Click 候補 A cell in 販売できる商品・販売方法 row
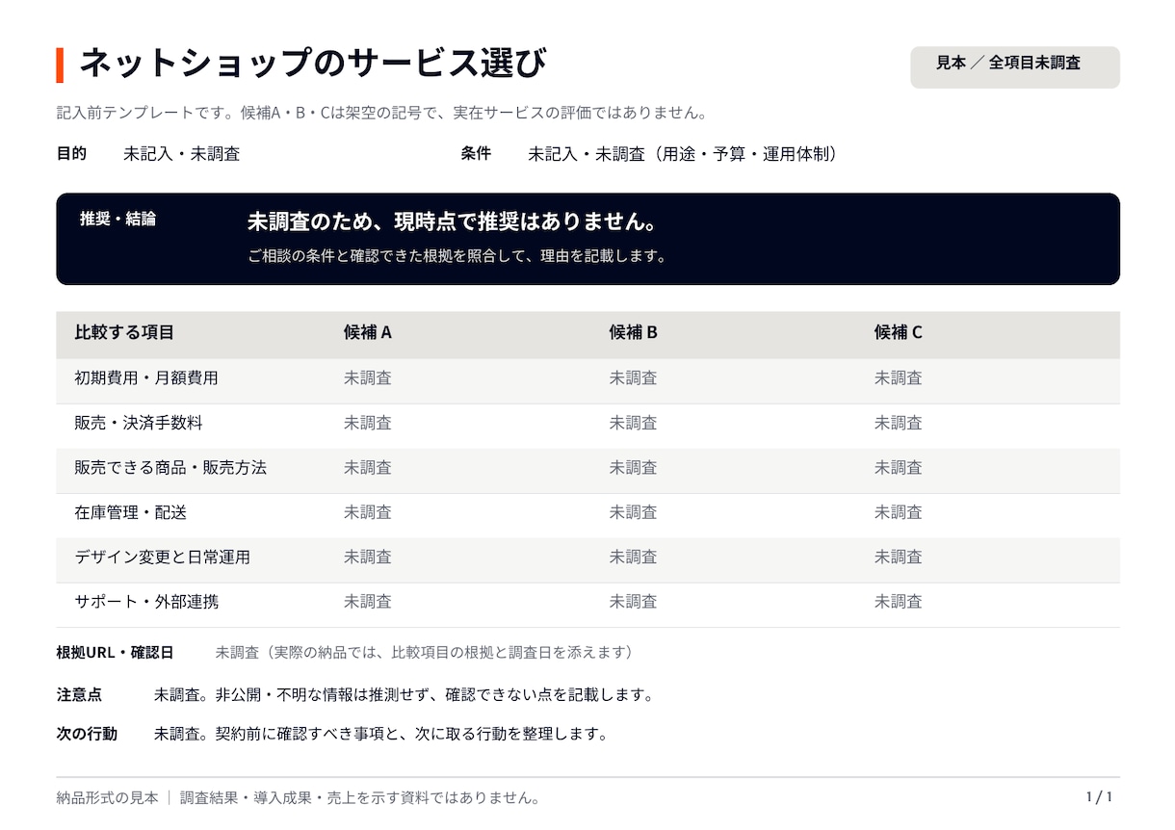Viewport: 1175px width, 830px height. click(368, 468)
